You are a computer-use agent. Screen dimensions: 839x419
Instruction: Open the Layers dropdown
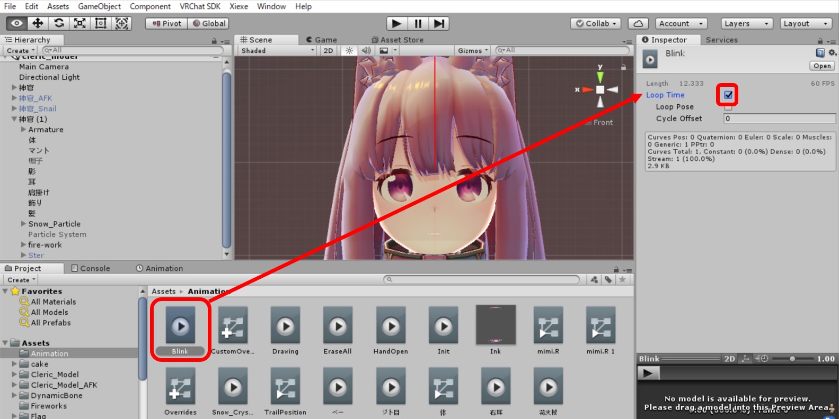(746, 23)
